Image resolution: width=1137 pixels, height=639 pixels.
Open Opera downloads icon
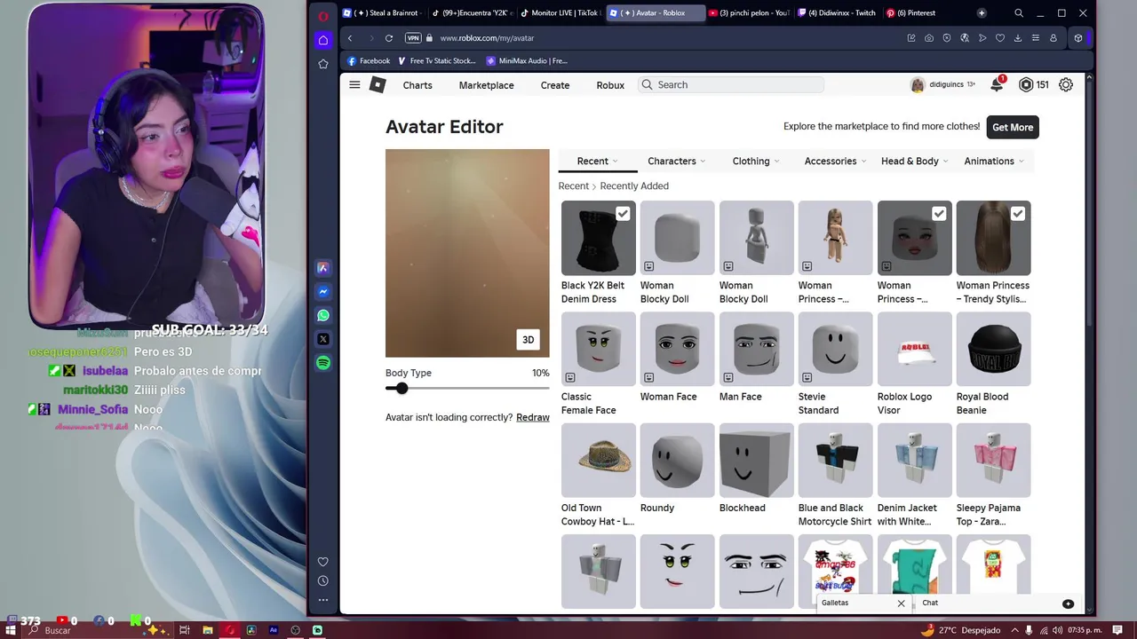pyautogui.click(x=1018, y=38)
